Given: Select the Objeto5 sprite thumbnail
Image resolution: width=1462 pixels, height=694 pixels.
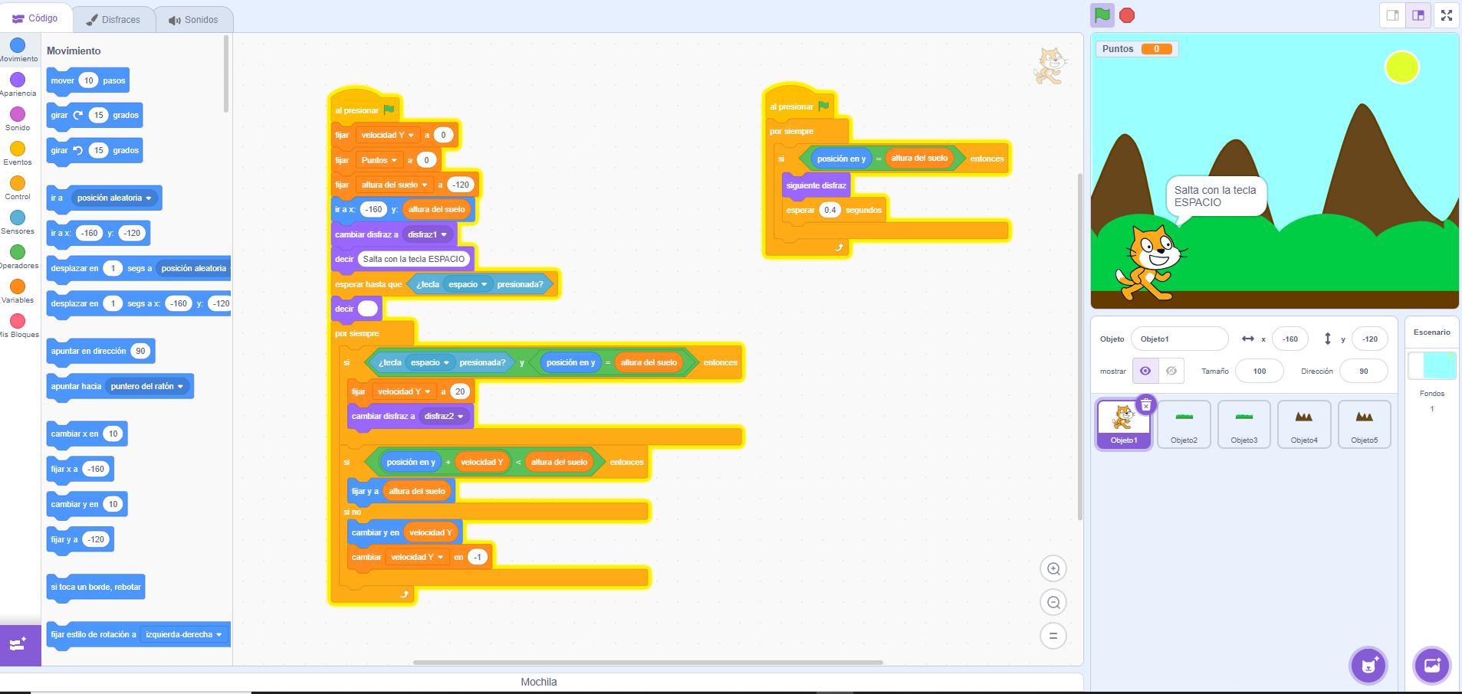Looking at the screenshot, I should click(1365, 424).
